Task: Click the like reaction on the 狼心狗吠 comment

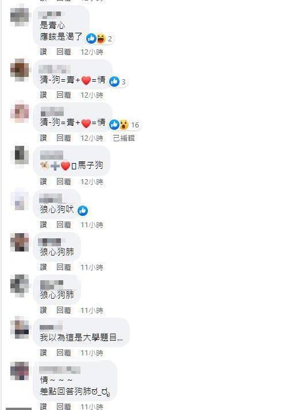Action: pyautogui.click(x=83, y=211)
